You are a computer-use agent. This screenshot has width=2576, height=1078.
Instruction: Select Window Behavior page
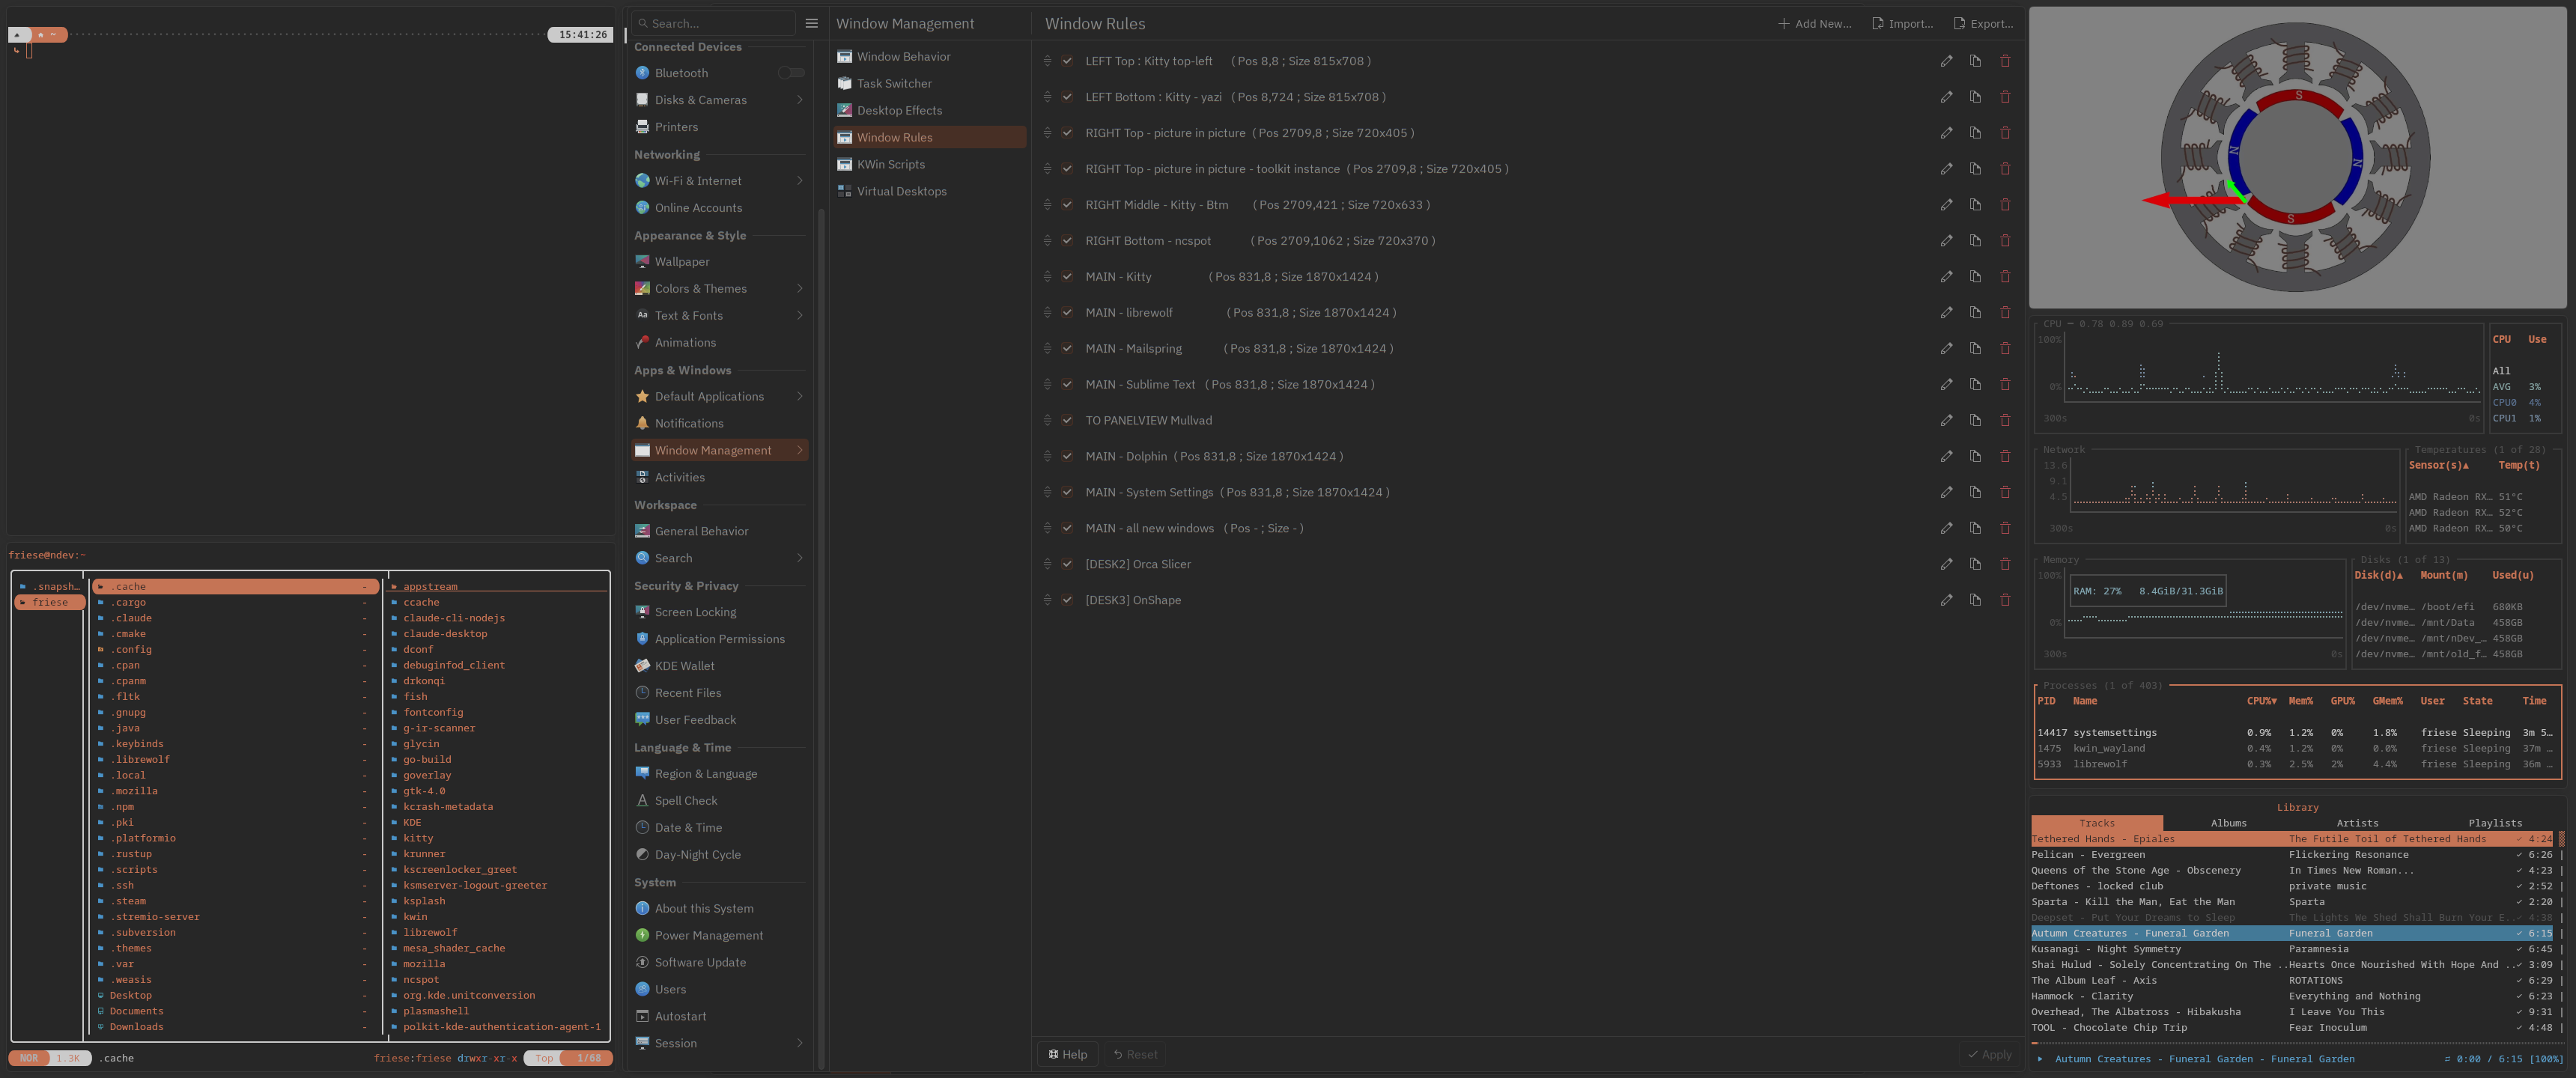(x=930, y=57)
